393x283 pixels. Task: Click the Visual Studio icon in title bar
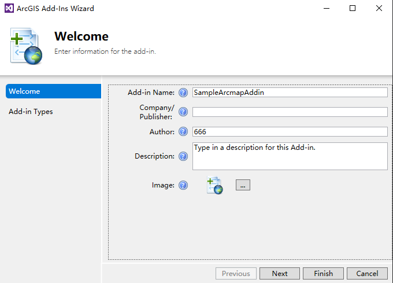point(9,8)
